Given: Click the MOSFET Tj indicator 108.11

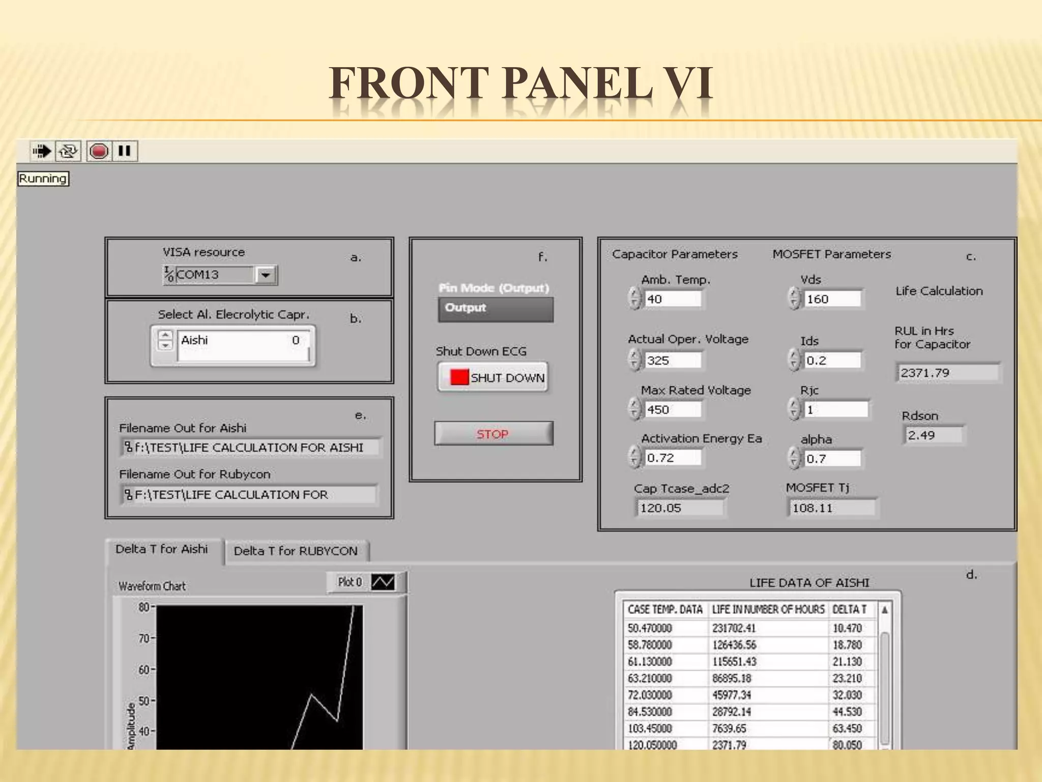Looking at the screenshot, I should coord(832,508).
